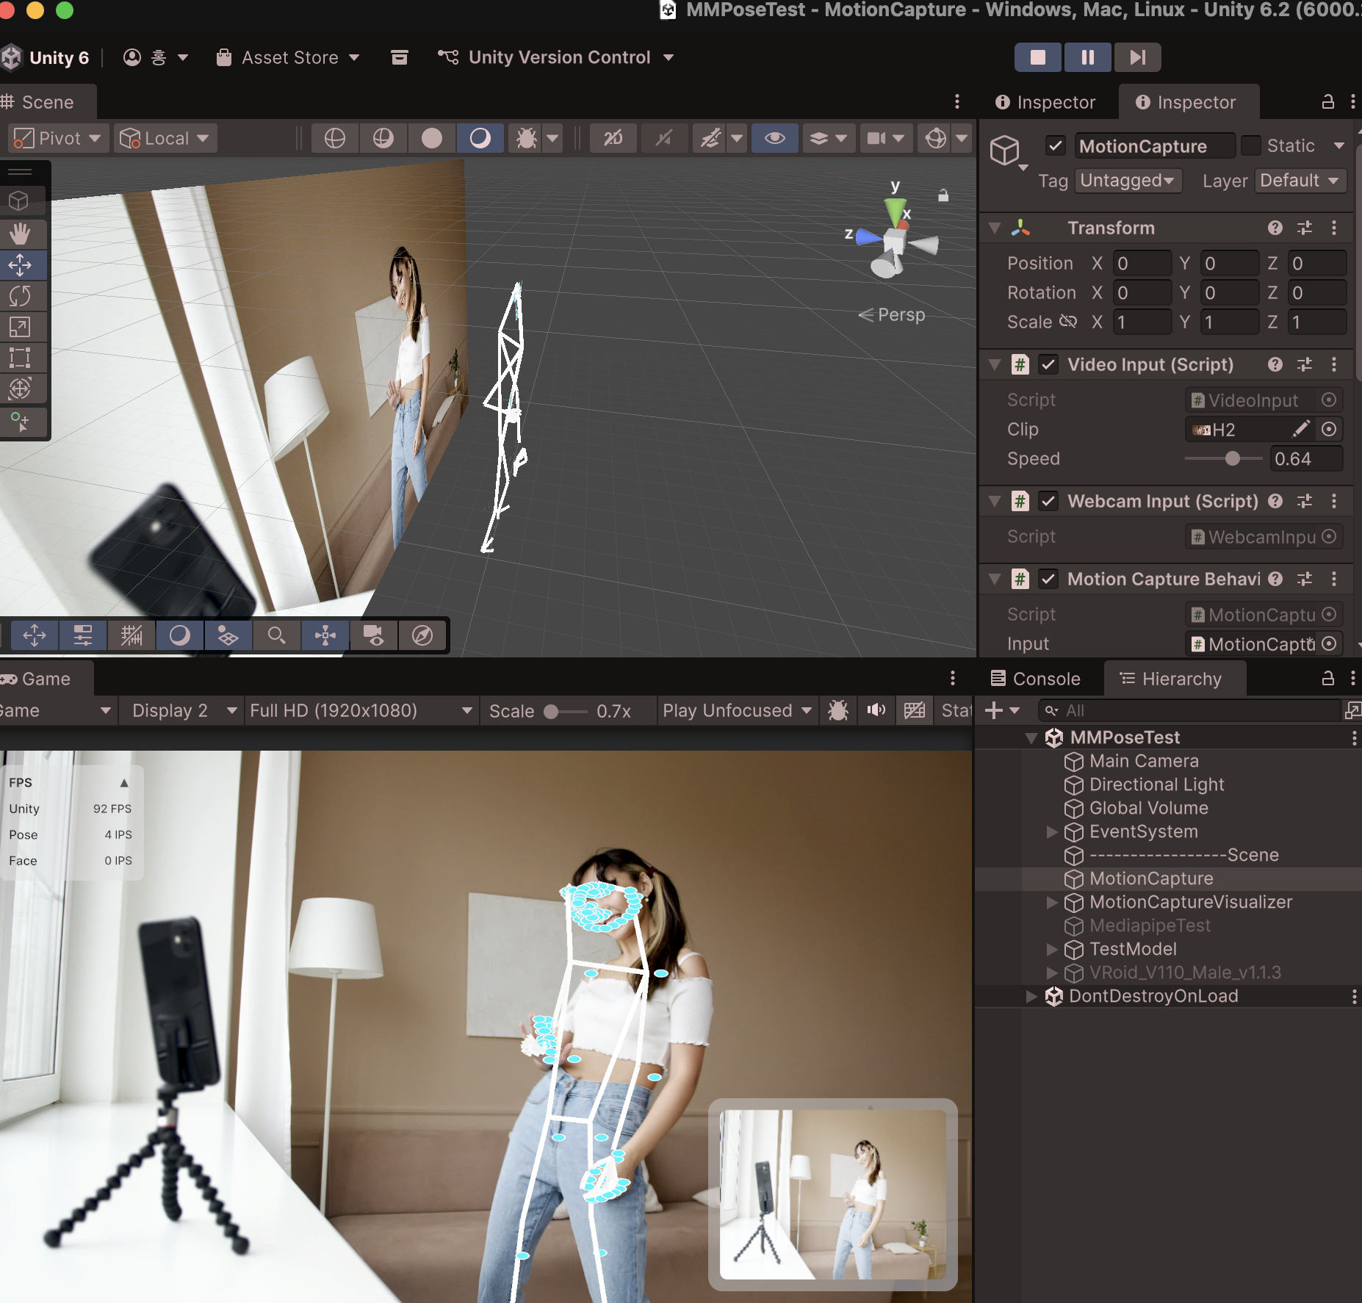Open Transform component help reference
The width and height of the screenshot is (1362, 1303).
1275,228
